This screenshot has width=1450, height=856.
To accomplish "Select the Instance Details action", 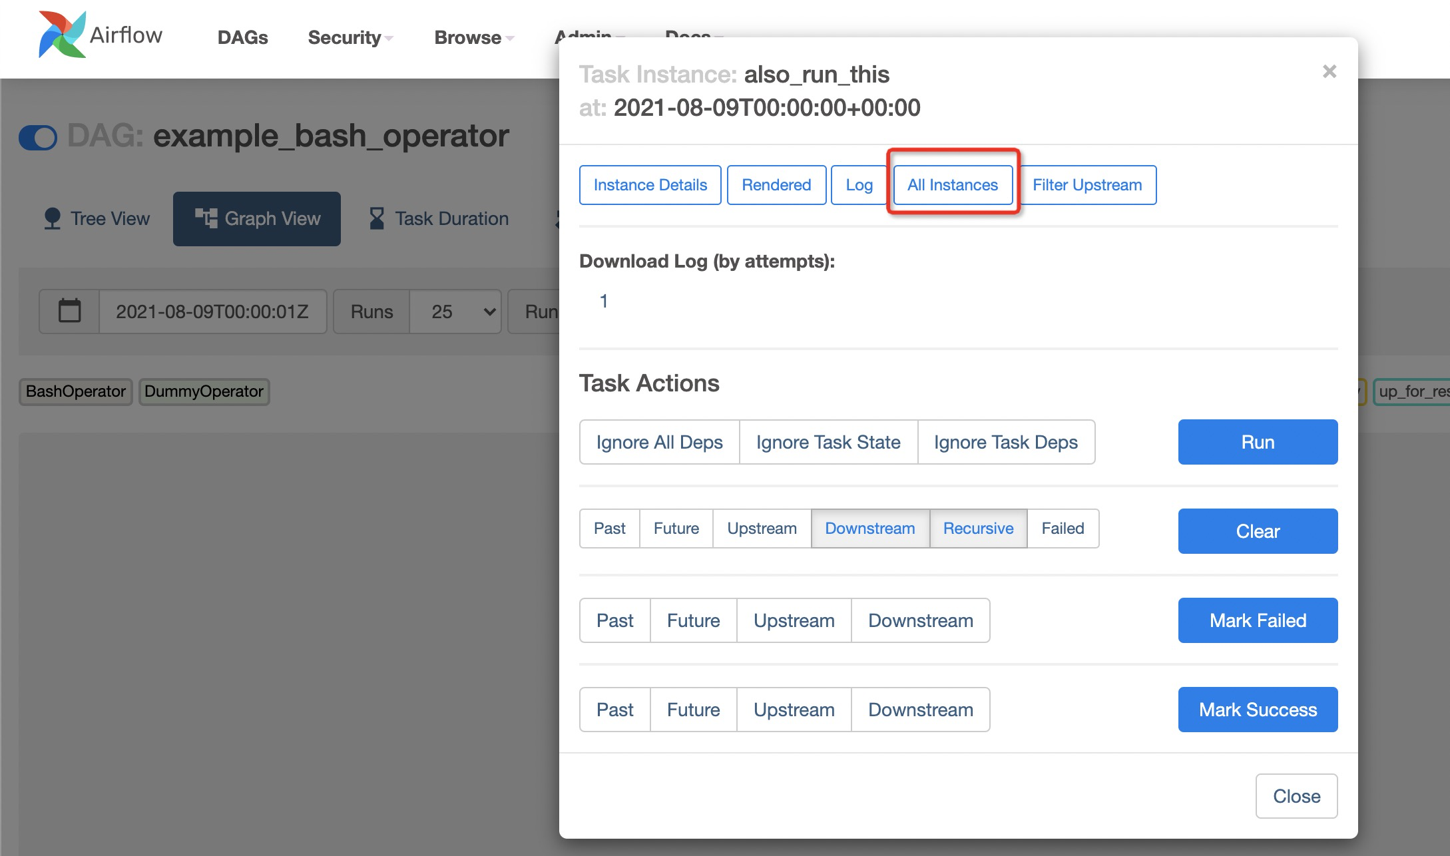I will pos(650,185).
